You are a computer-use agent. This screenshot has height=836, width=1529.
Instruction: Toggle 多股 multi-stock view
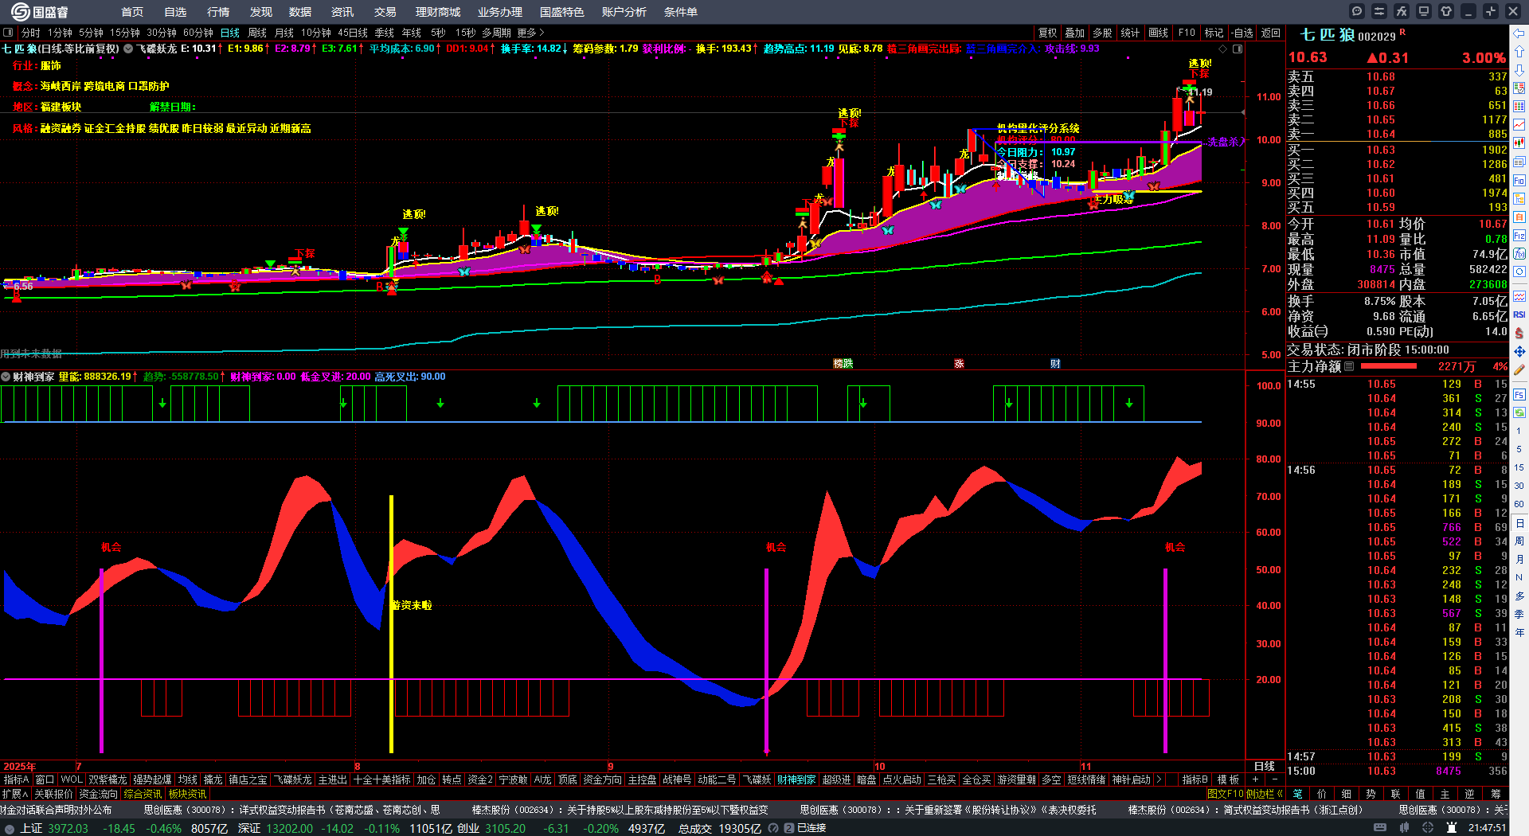point(1102,33)
